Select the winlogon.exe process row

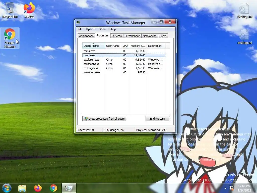(x=124, y=72)
